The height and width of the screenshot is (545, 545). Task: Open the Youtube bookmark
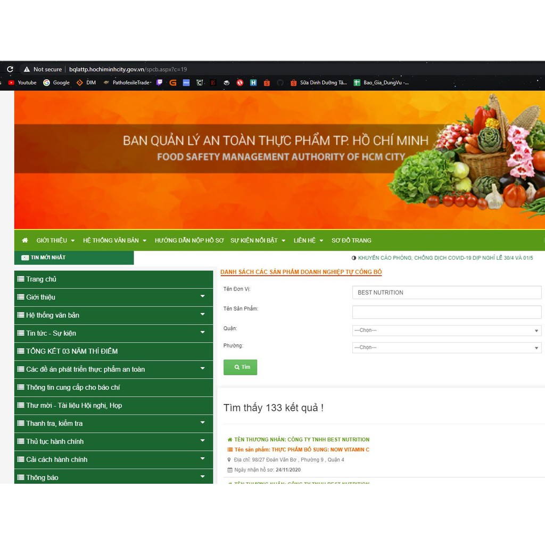pos(22,82)
